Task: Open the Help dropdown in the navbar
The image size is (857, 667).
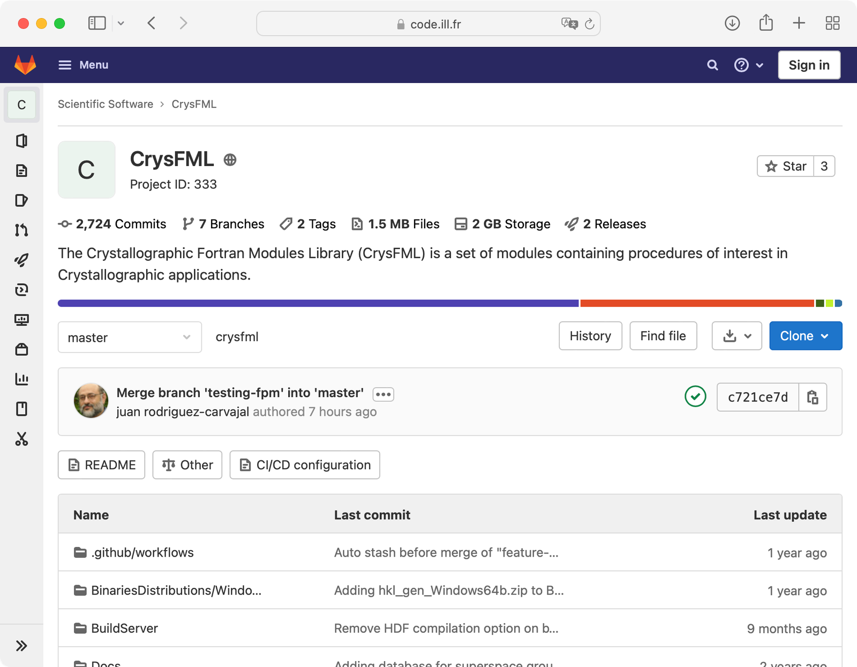Action: click(748, 65)
